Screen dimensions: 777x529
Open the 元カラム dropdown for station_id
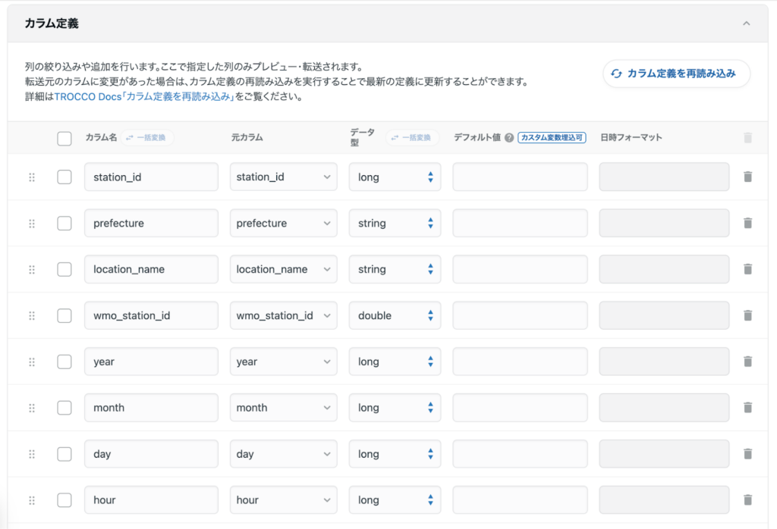283,177
